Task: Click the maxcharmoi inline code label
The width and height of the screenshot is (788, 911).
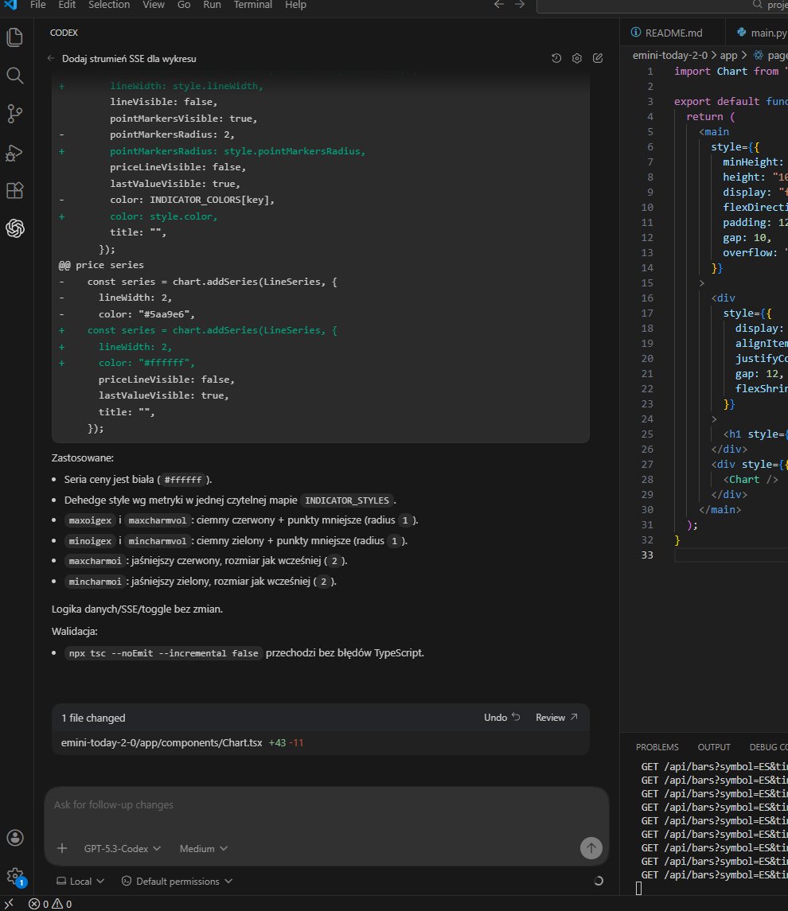Action: pos(95,561)
